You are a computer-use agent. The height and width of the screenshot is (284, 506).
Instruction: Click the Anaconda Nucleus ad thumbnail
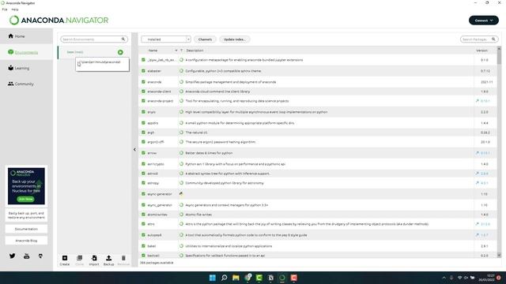coord(26,186)
